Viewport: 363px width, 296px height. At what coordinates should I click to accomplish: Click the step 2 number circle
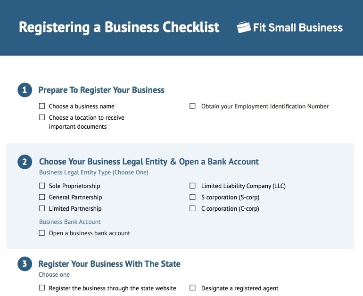click(25, 162)
